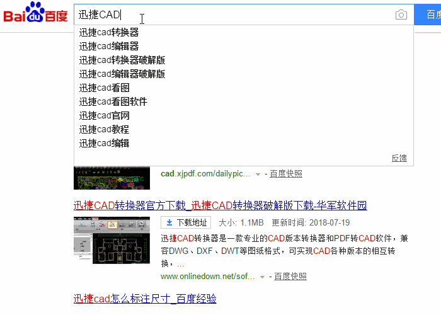Open camera image search icon
Viewport: 441px width, 315px height.
pos(401,14)
